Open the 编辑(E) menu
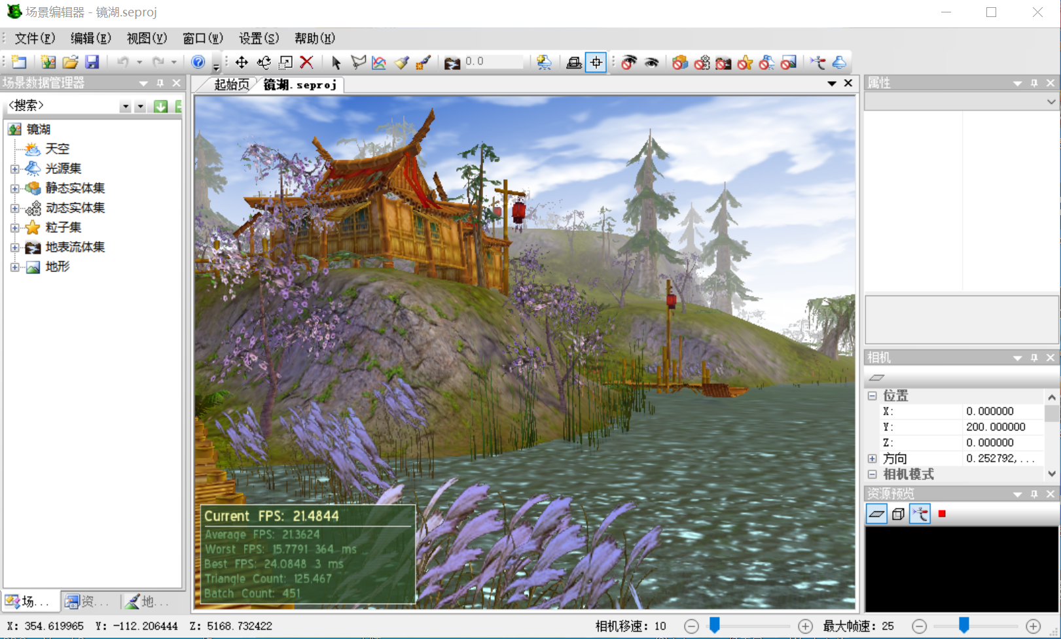 90,39
